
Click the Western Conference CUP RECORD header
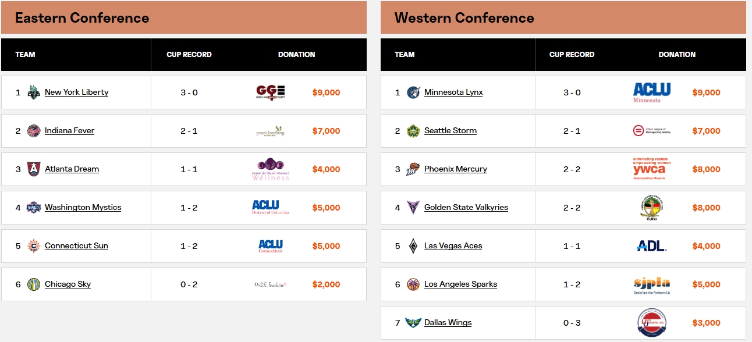(x=572, y=55)
